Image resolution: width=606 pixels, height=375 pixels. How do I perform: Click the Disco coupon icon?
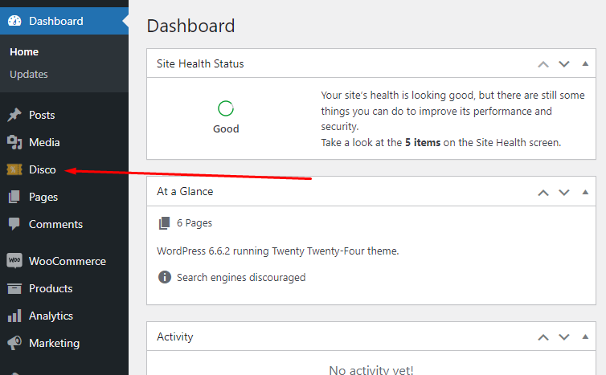coord(14,169)
